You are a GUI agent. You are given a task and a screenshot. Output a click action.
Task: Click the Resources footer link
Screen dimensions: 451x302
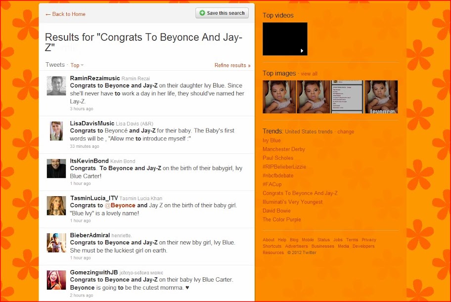tap(273, 253)
